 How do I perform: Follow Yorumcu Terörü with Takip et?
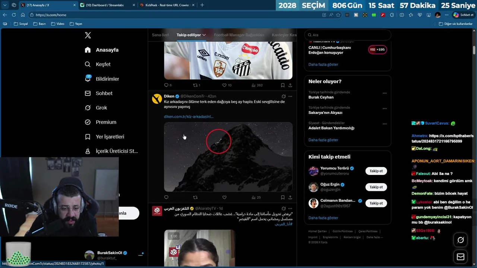[x=376, y=171]
